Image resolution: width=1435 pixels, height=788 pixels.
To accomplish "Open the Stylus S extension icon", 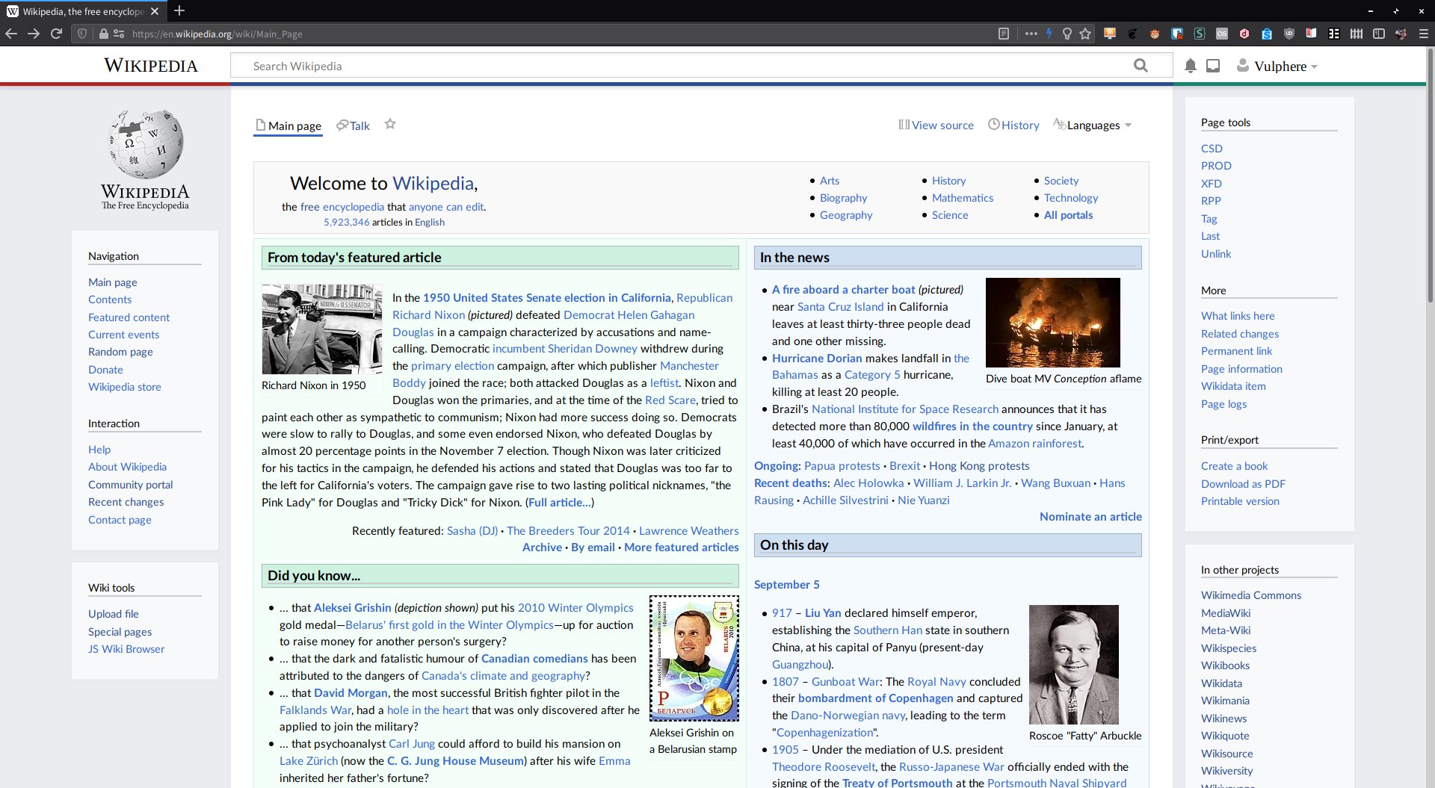I will [1200, 34].
